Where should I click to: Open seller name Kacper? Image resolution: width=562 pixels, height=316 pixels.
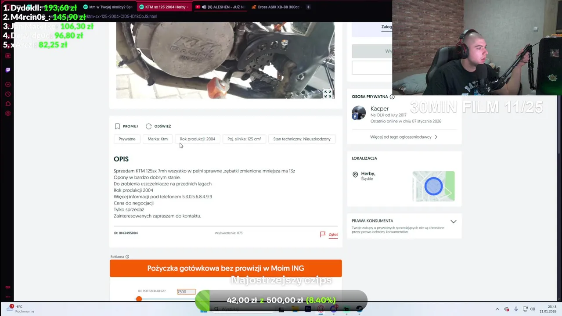tap(379, 108)
